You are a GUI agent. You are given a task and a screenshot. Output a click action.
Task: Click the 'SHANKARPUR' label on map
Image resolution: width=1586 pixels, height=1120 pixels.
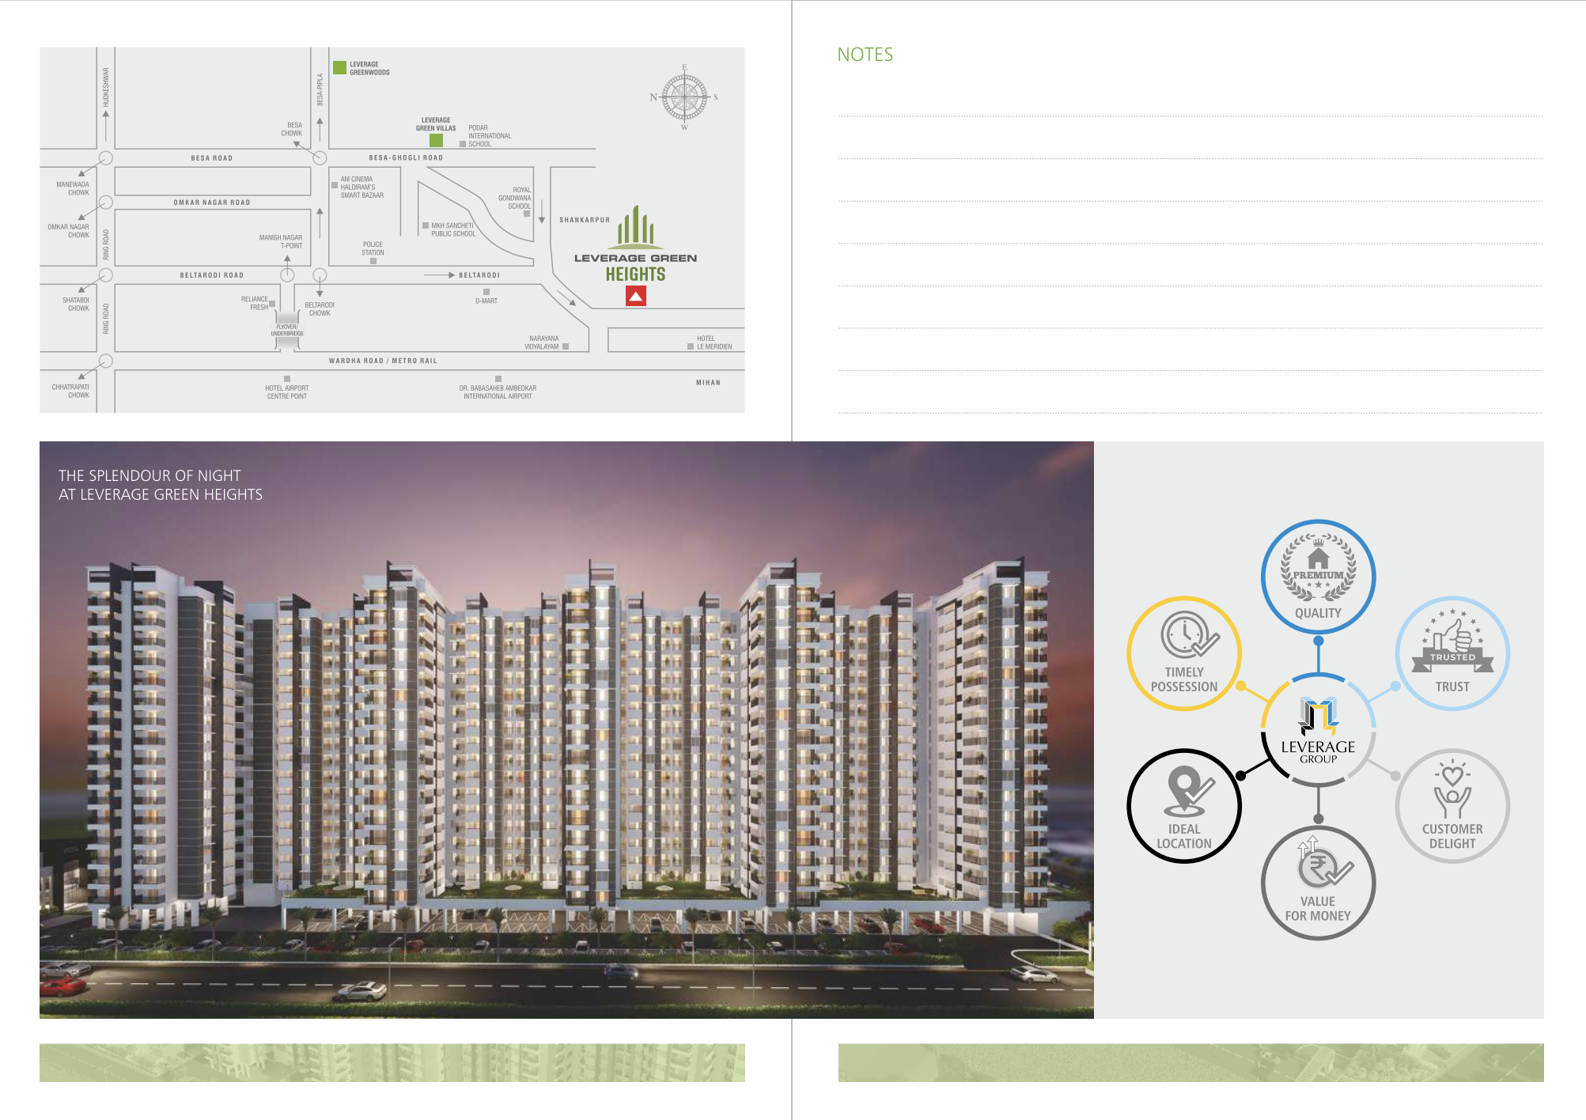pyautogui.click(x=585, y=220)
